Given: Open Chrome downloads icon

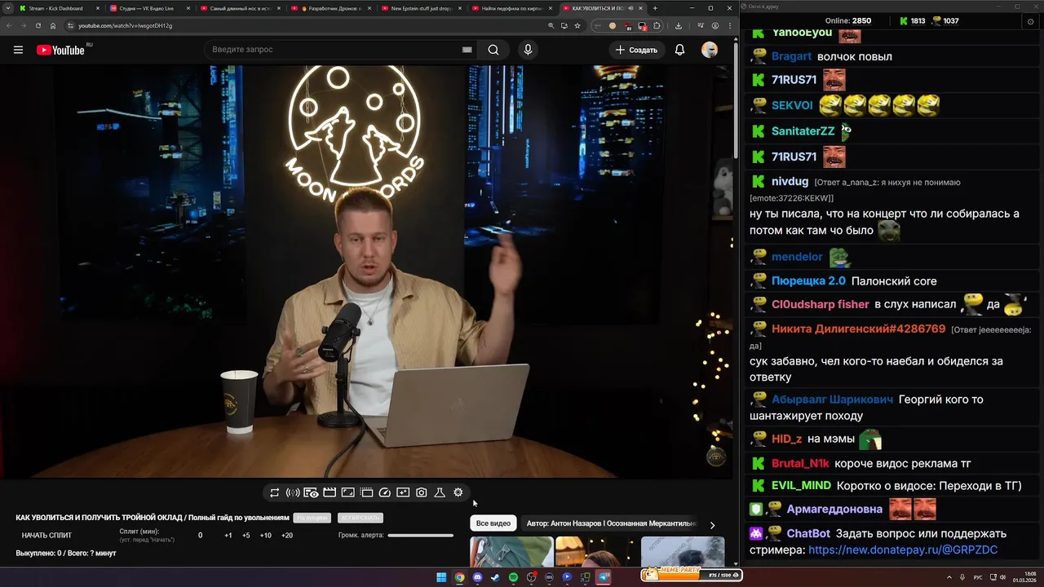Looking at the screenshot, I should click(679, 25).
